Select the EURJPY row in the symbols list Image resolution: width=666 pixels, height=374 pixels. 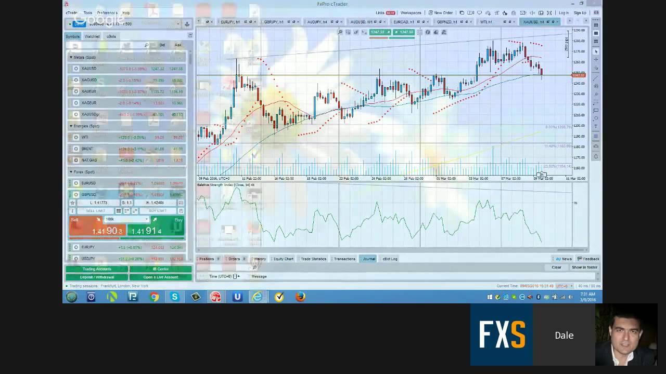click(127, 247)
